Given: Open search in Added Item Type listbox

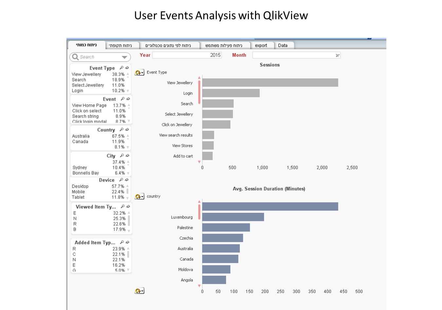Looking at the screenshot, I should (122, 242).
